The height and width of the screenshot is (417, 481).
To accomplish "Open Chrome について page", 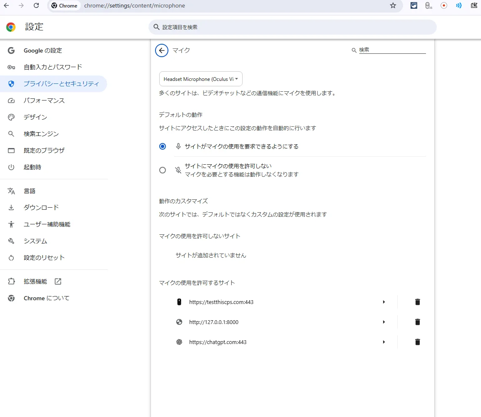I will click(x=46, y=298).
